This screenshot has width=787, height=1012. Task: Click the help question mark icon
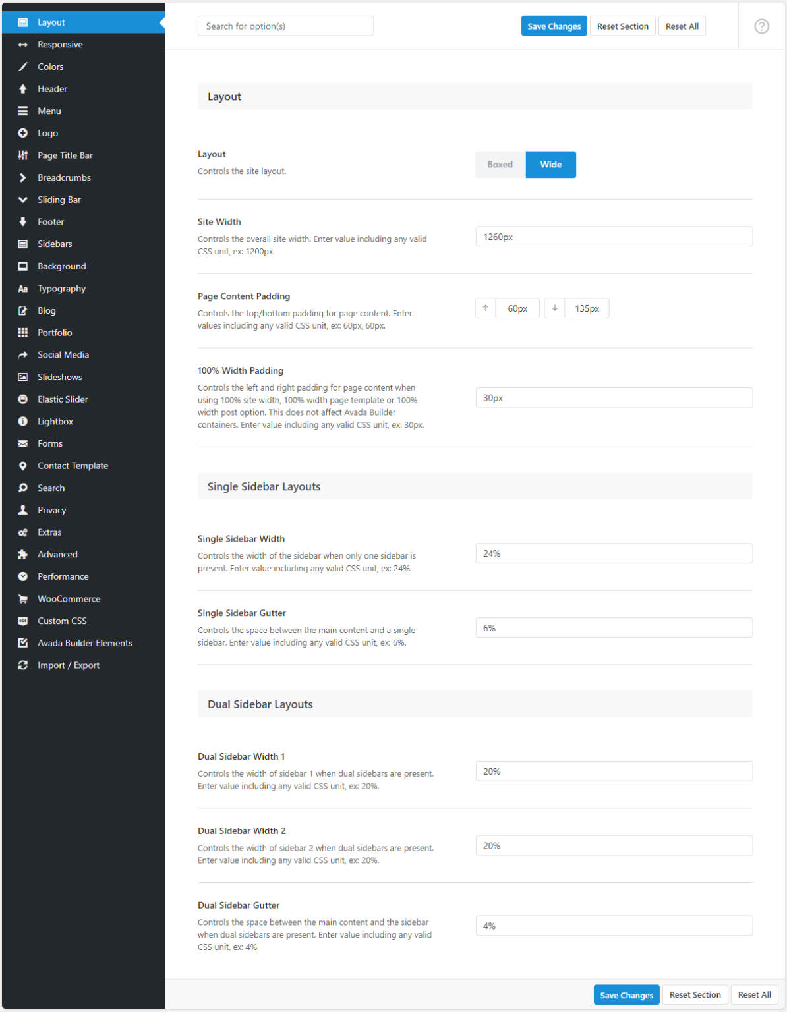pos(761,26)
